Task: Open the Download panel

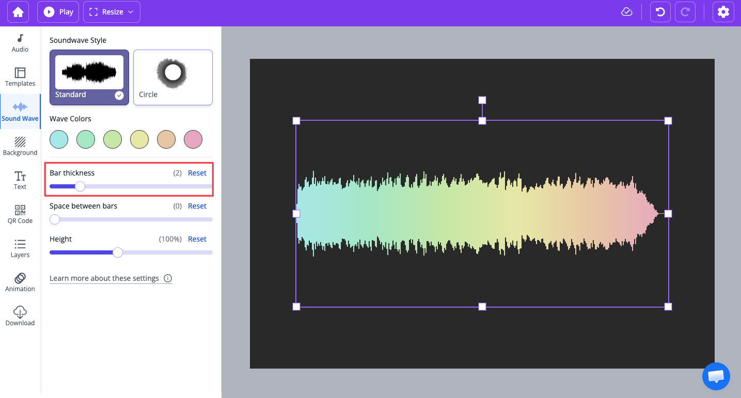Action: [x=20, y=316]
